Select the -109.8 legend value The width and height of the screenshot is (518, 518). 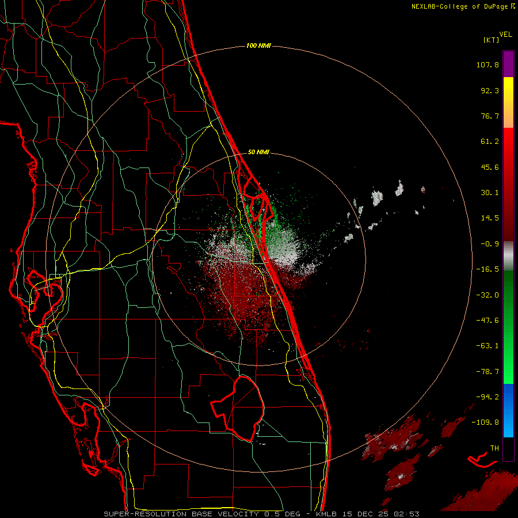[x=485, y=422]
